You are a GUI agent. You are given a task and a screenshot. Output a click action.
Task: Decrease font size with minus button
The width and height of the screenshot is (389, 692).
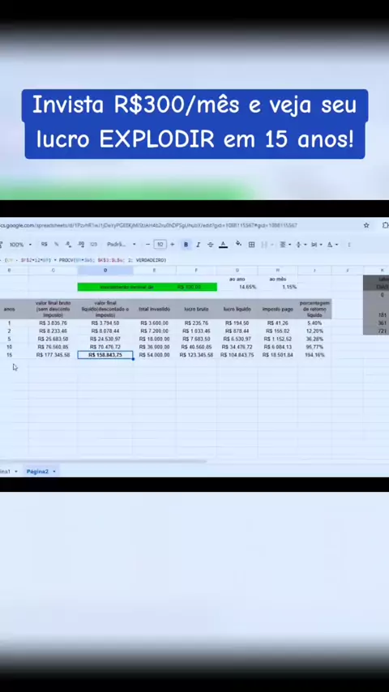[x=147, y=245]
